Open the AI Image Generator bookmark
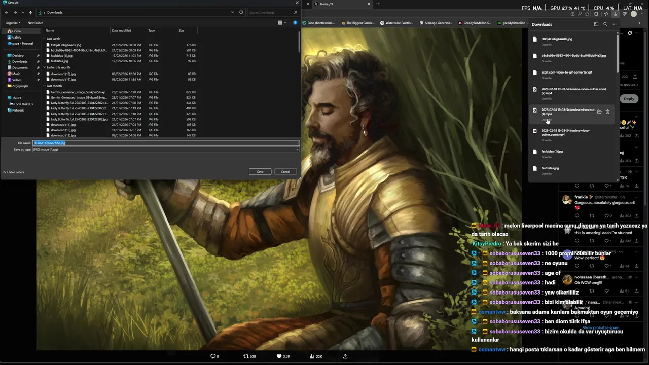 [436, 23]
